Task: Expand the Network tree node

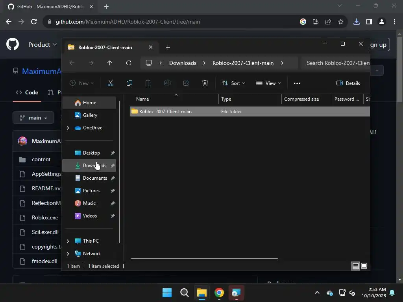Action: (68, 254)
